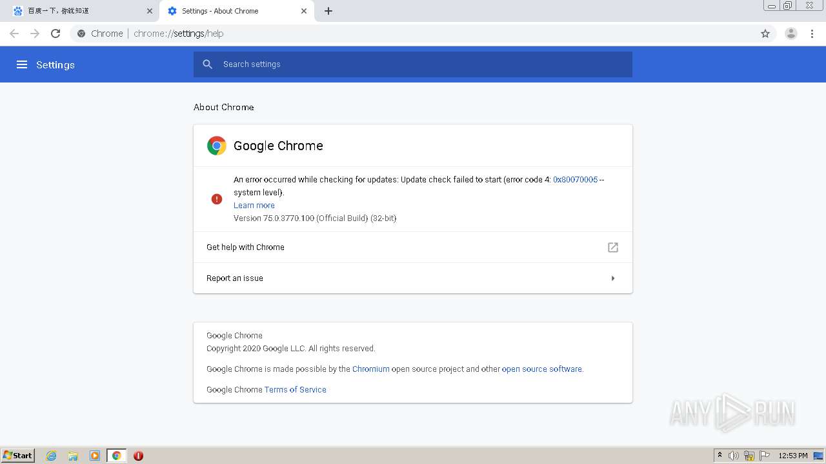Open the Learn more link
This screenshot has height=464, width=826.
254,206
